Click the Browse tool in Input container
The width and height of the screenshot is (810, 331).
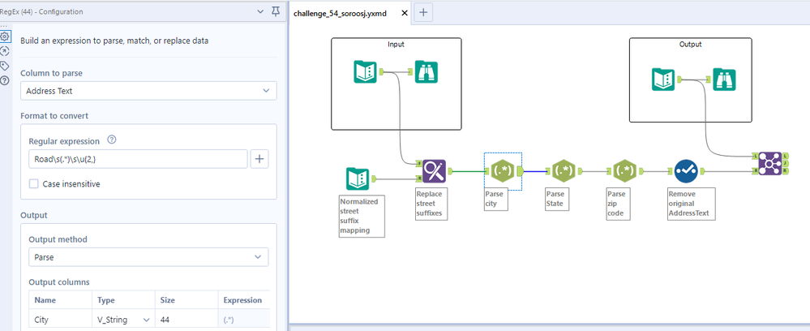click(426, 72)
